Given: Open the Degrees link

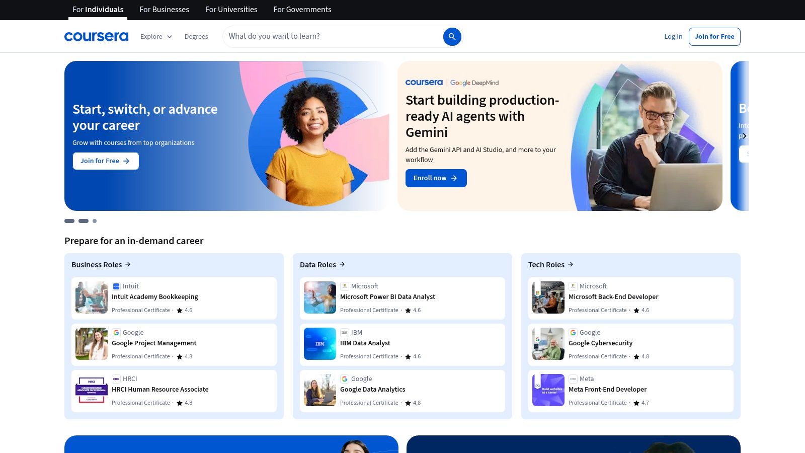Looking at the screenshot, I should 196,36.
